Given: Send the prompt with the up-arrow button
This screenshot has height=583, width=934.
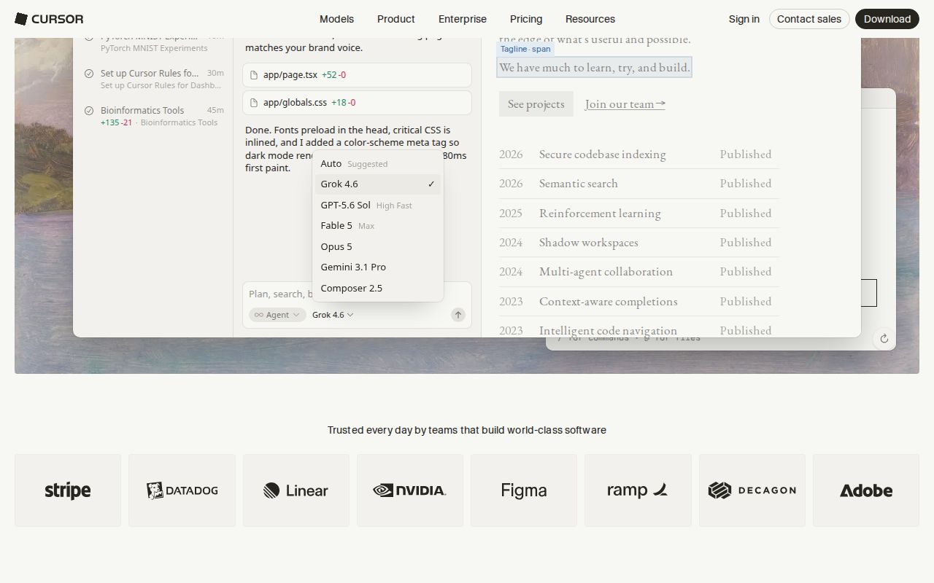Looking at the screenshot, I should tap(458, 315).
